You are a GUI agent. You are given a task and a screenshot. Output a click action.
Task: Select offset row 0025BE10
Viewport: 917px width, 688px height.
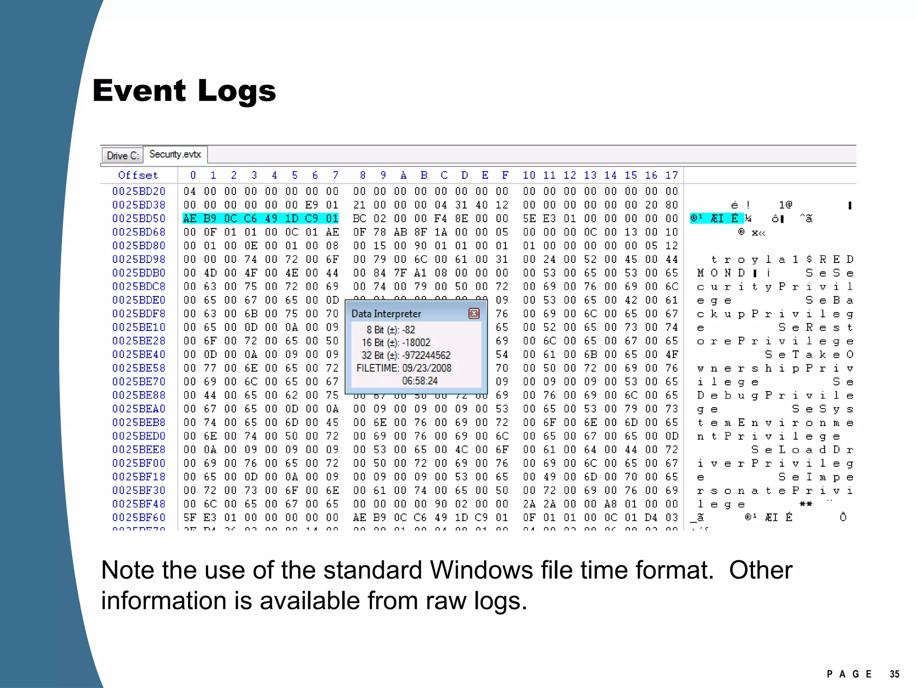coord(139,327)
